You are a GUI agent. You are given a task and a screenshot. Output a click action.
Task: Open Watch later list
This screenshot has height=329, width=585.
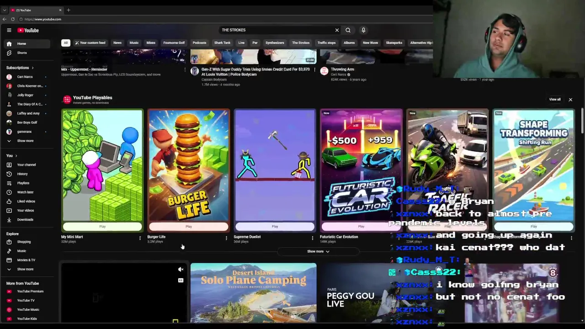click(27, 192)
